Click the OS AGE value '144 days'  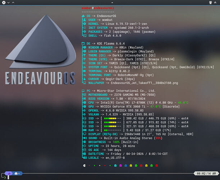[x=114, y=150]
